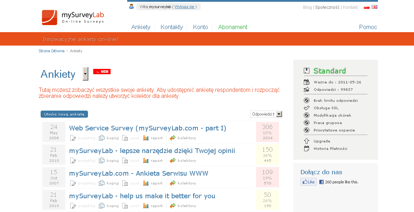
Task: Open the Kontakty menu
Action: pos(172,27)
